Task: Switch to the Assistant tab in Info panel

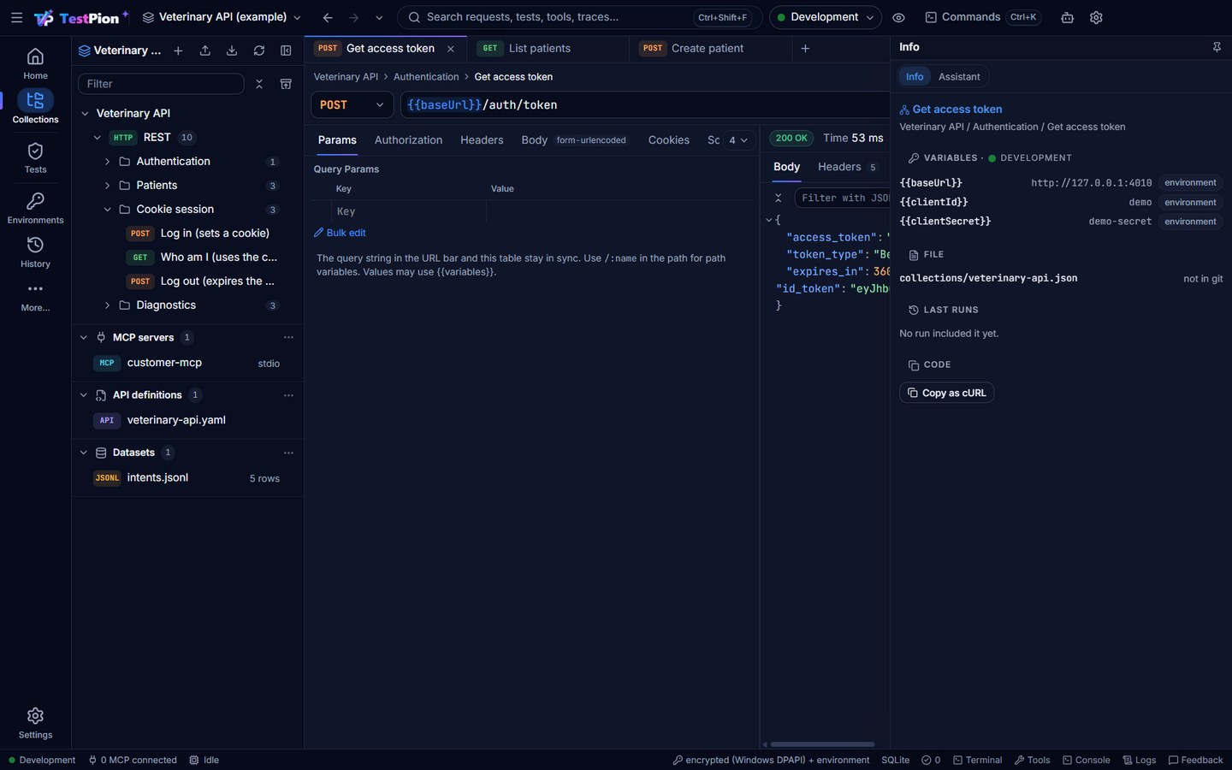Action: pyautogui.click(x=959, y=76)
